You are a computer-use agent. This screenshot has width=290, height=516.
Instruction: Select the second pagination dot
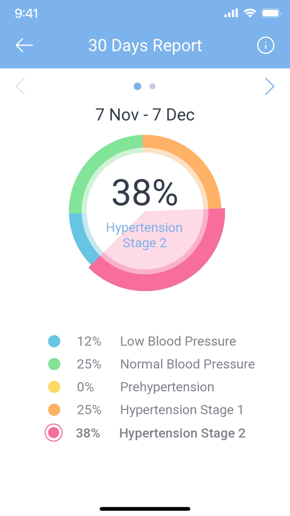[152, 86]
